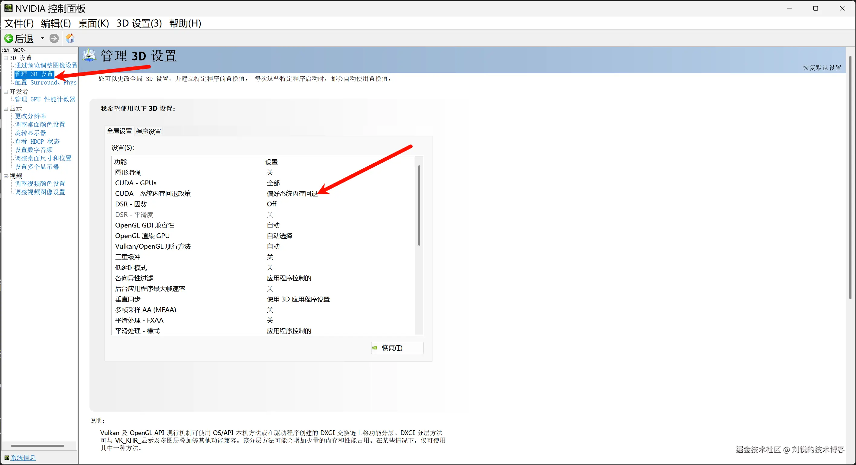Click the NVIDIA icon on 恢复 button

point(375,348)
